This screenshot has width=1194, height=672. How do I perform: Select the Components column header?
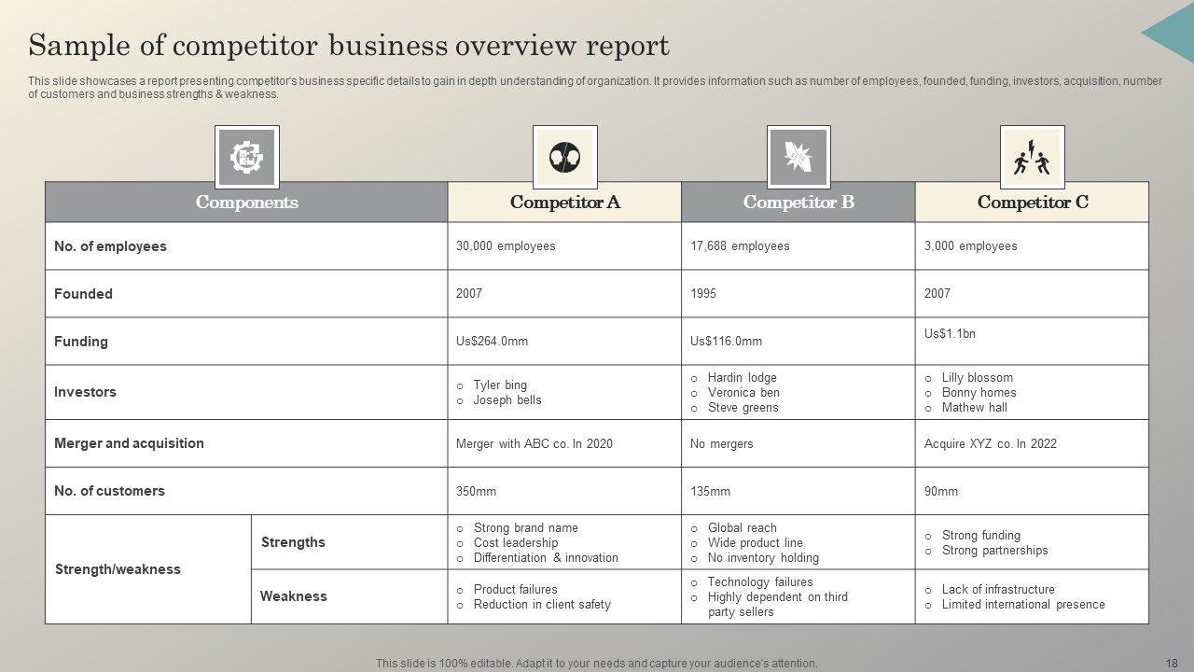(x=246, y=203)
